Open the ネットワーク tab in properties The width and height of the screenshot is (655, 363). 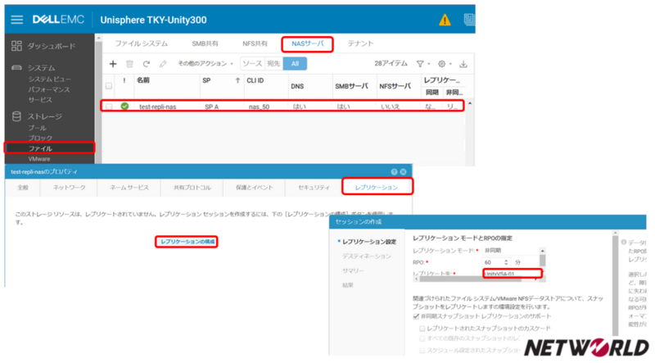[69, 188]
